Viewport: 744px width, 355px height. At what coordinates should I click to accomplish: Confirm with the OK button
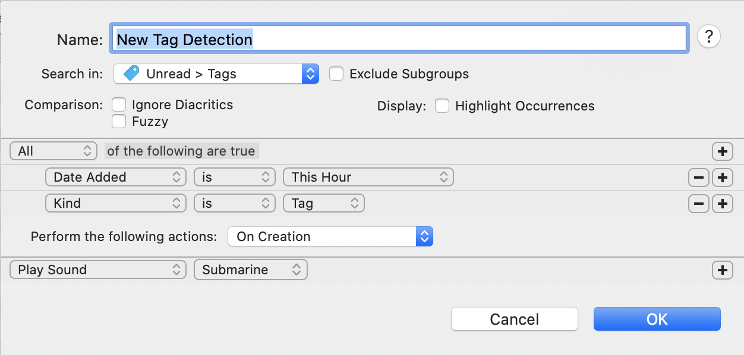657,319
